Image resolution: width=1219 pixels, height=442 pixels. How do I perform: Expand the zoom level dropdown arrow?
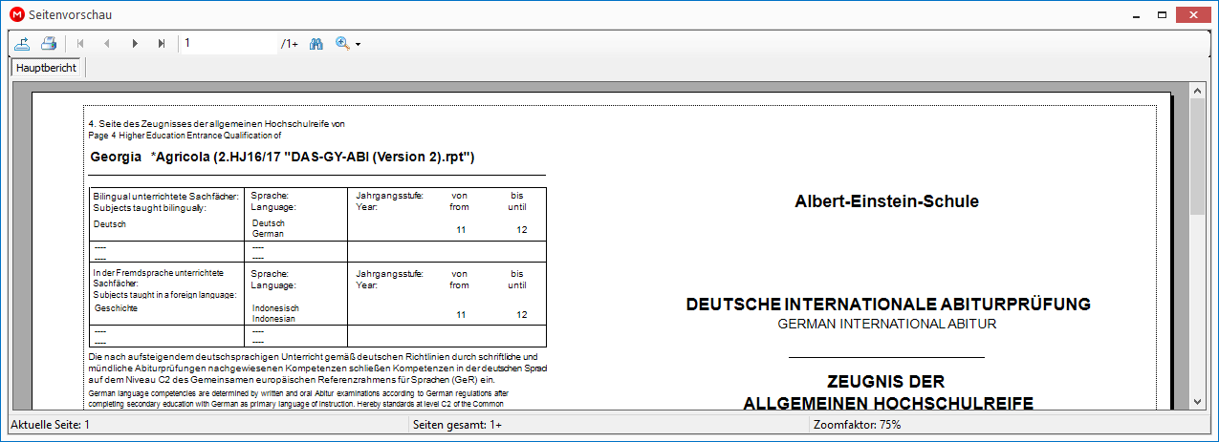click(x=358, y=45)
